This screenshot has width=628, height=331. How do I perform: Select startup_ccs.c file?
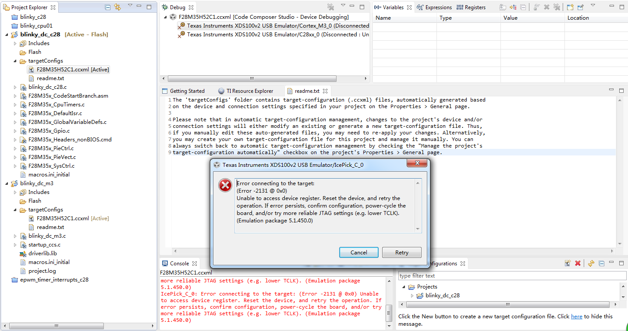(x=44, y=245)
